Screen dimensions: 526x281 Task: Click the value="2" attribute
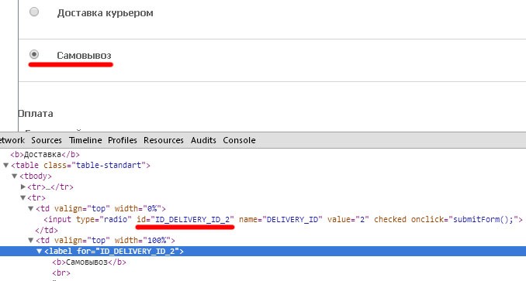348,219
